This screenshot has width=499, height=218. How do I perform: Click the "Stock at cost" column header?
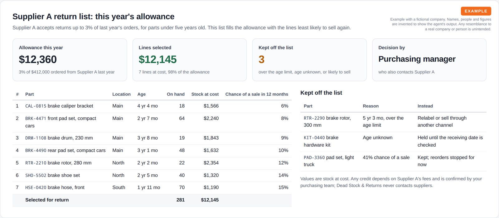point(205,94)
